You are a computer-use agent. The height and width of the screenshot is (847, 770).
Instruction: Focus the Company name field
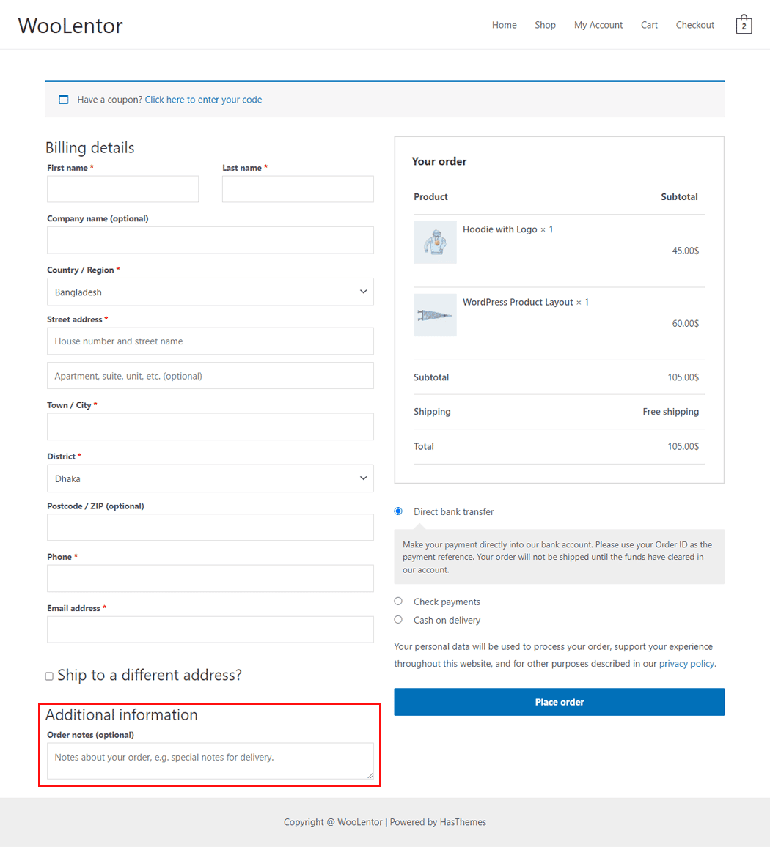coord(210,240)
